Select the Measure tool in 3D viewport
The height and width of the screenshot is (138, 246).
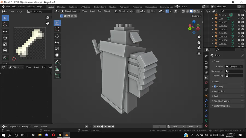pos(57,69)
